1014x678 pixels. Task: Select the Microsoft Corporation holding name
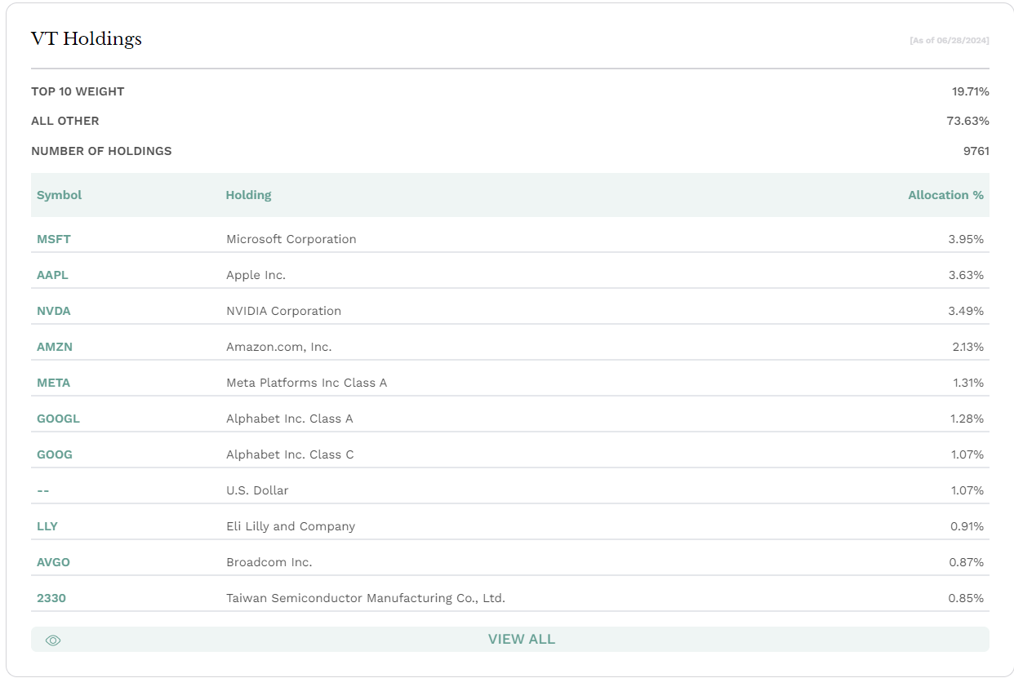[291, 239]
